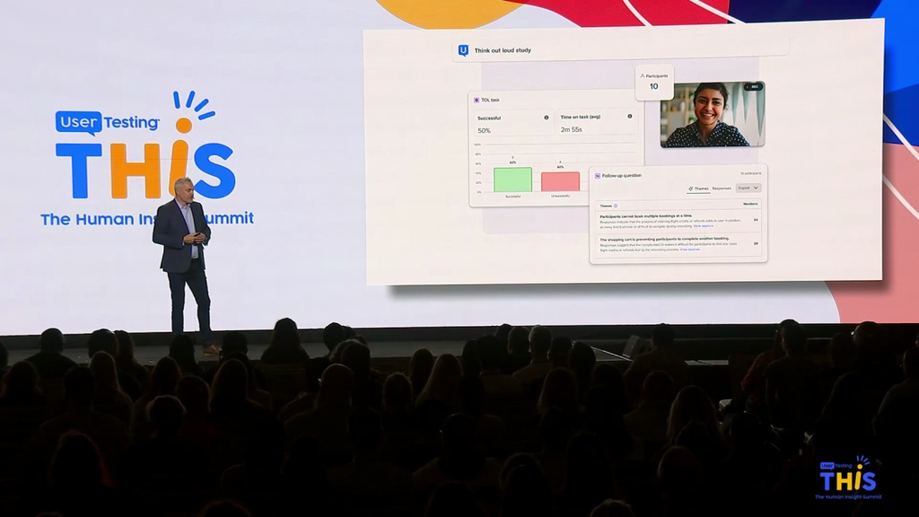The width and height of the screenshot is (919, 517).
Task: Open the Export dropdown
Action: point(748,188)
